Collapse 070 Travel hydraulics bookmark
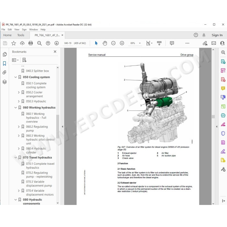This screenshot has height=227, width=227. 16,158
